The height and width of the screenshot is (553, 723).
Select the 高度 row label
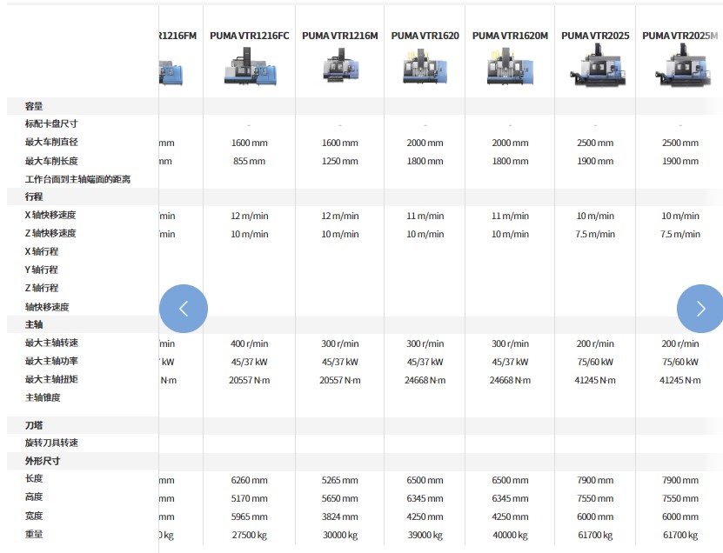[34, 496]
